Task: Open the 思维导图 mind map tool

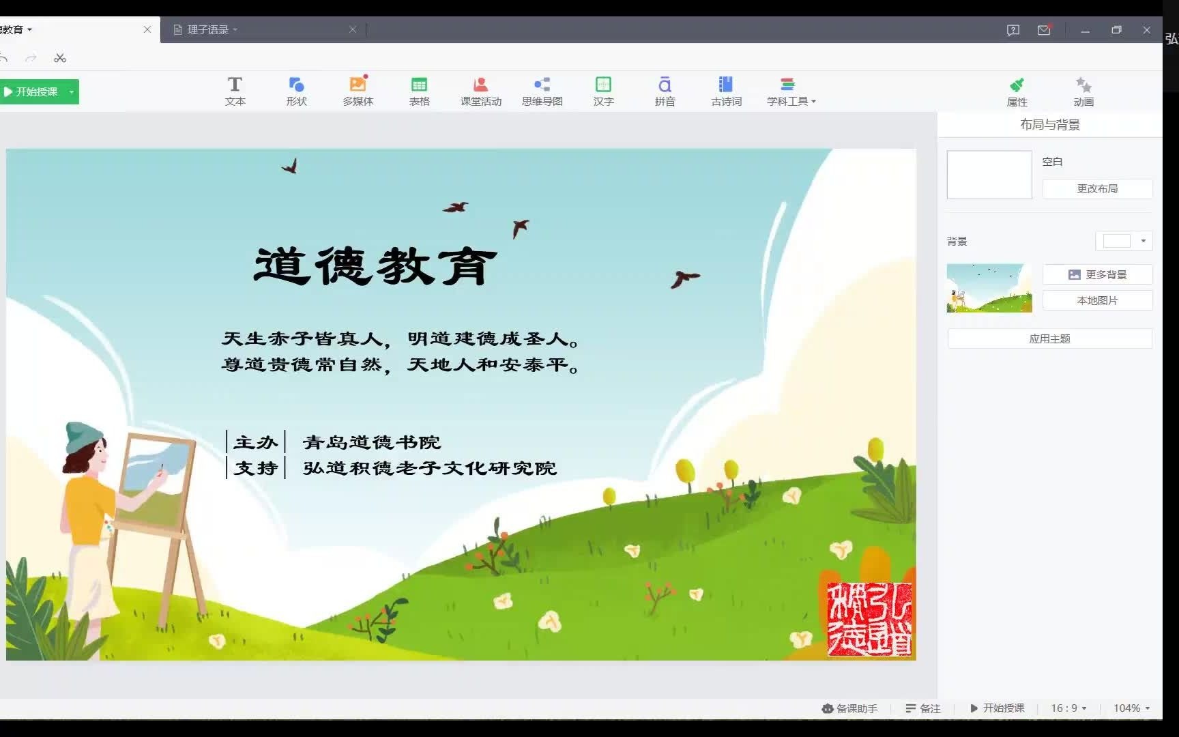Action: click(x=542, y=91)
